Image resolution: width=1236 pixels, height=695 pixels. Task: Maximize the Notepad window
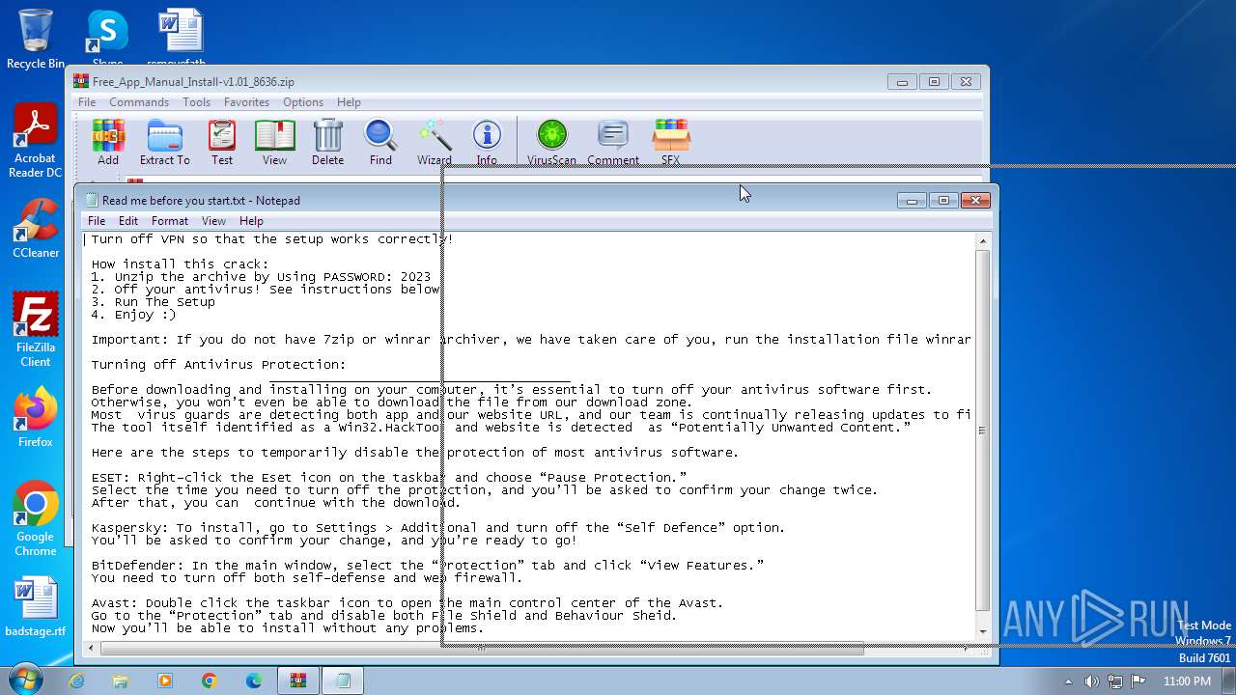943,201
